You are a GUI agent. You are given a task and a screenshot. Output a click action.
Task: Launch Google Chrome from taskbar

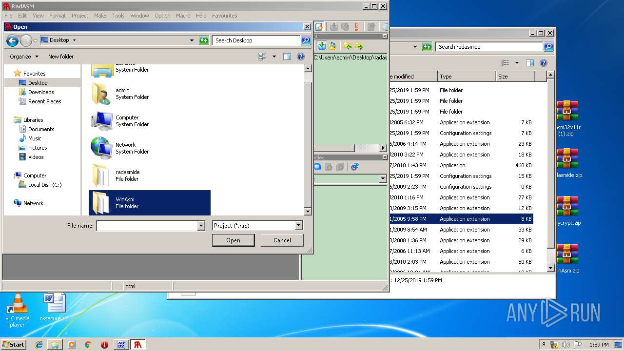pyautogui.click(x=88, y=345)
